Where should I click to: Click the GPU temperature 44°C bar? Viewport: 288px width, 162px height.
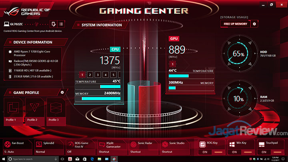pos(191,76)
